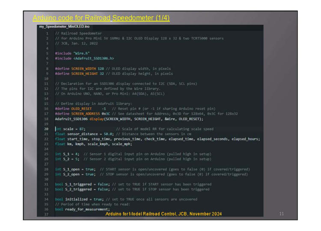Click the float sensor_distance = 50.0 line
This screenshot has height=231, width=321.
tap(81, 133)
